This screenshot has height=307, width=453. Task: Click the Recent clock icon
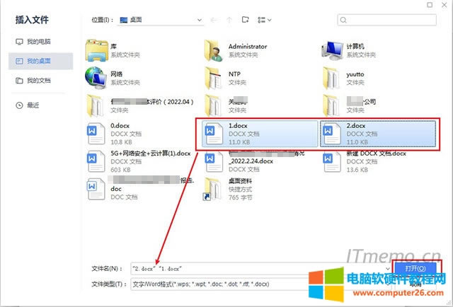tap(19, 105)
